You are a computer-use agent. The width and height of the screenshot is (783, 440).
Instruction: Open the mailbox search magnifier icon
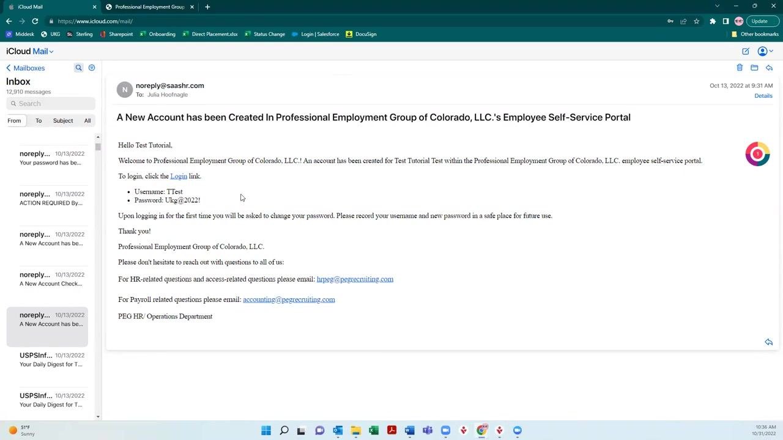tap(78, 68)
